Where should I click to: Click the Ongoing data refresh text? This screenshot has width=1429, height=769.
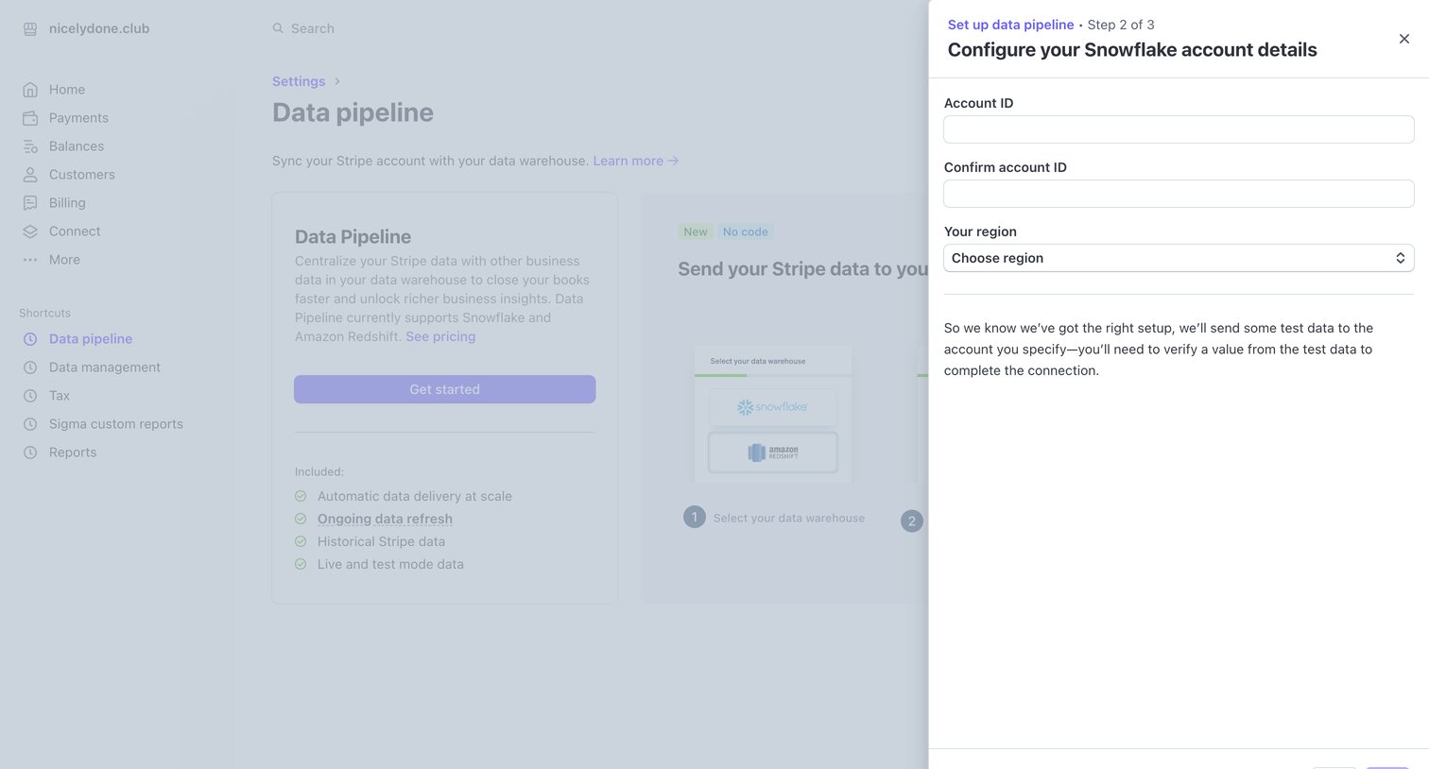click(x=385, y=519)
